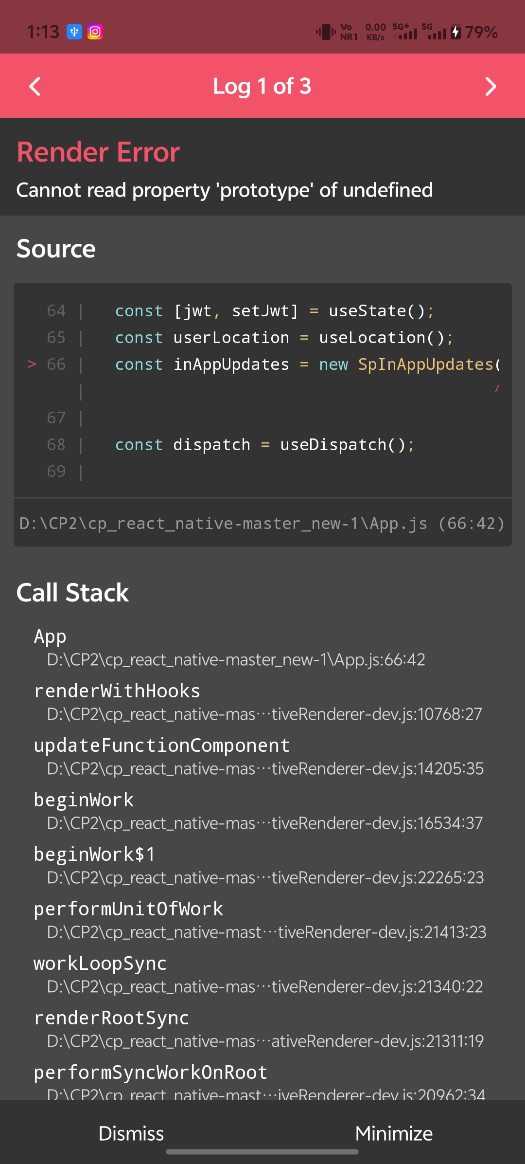Dismiss the render error log
The image size is (525, 1164).
[x=131, y=1133]
